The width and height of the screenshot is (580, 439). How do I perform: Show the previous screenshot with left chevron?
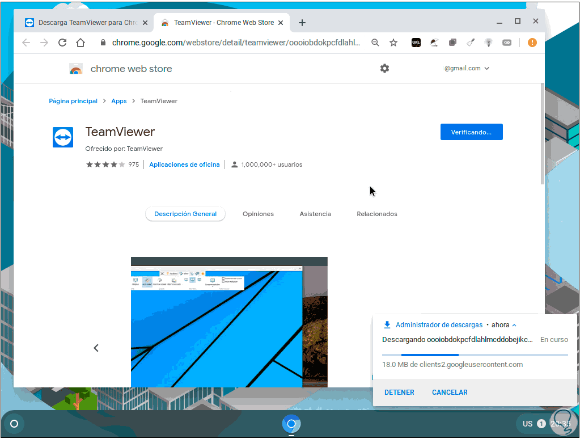point(96,348)
